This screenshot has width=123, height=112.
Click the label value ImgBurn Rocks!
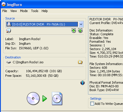[30, 39]
